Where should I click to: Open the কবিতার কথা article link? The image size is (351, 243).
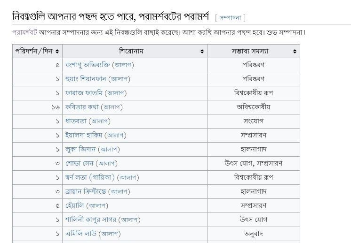82,107
